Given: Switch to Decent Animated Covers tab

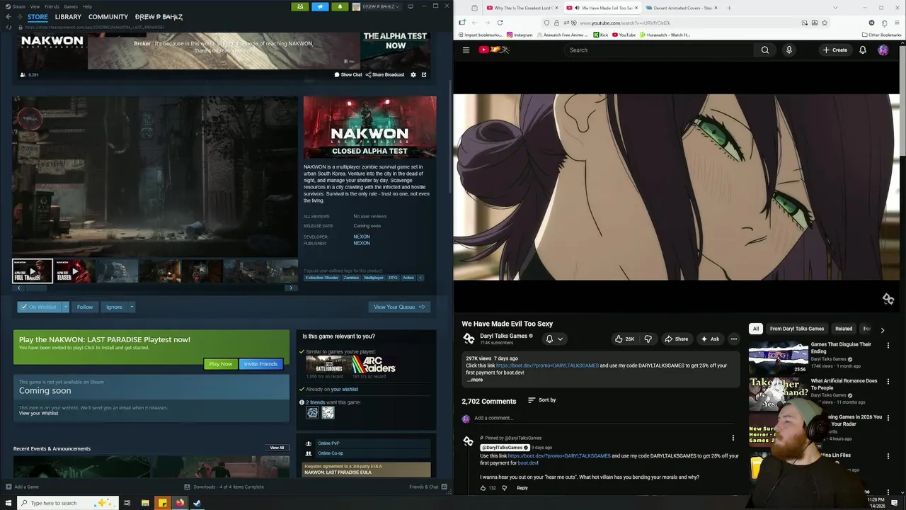Looking at the screenshot, I should [680, 8].
